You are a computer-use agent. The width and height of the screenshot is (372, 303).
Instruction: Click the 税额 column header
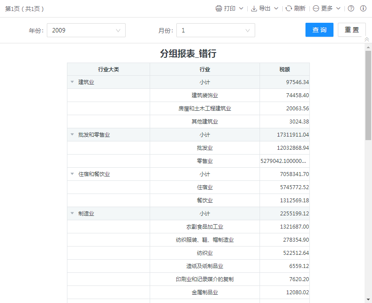click(284, 70)
